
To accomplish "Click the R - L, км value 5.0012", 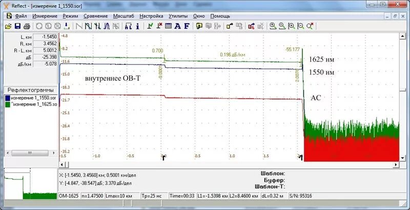I will 45,50.
